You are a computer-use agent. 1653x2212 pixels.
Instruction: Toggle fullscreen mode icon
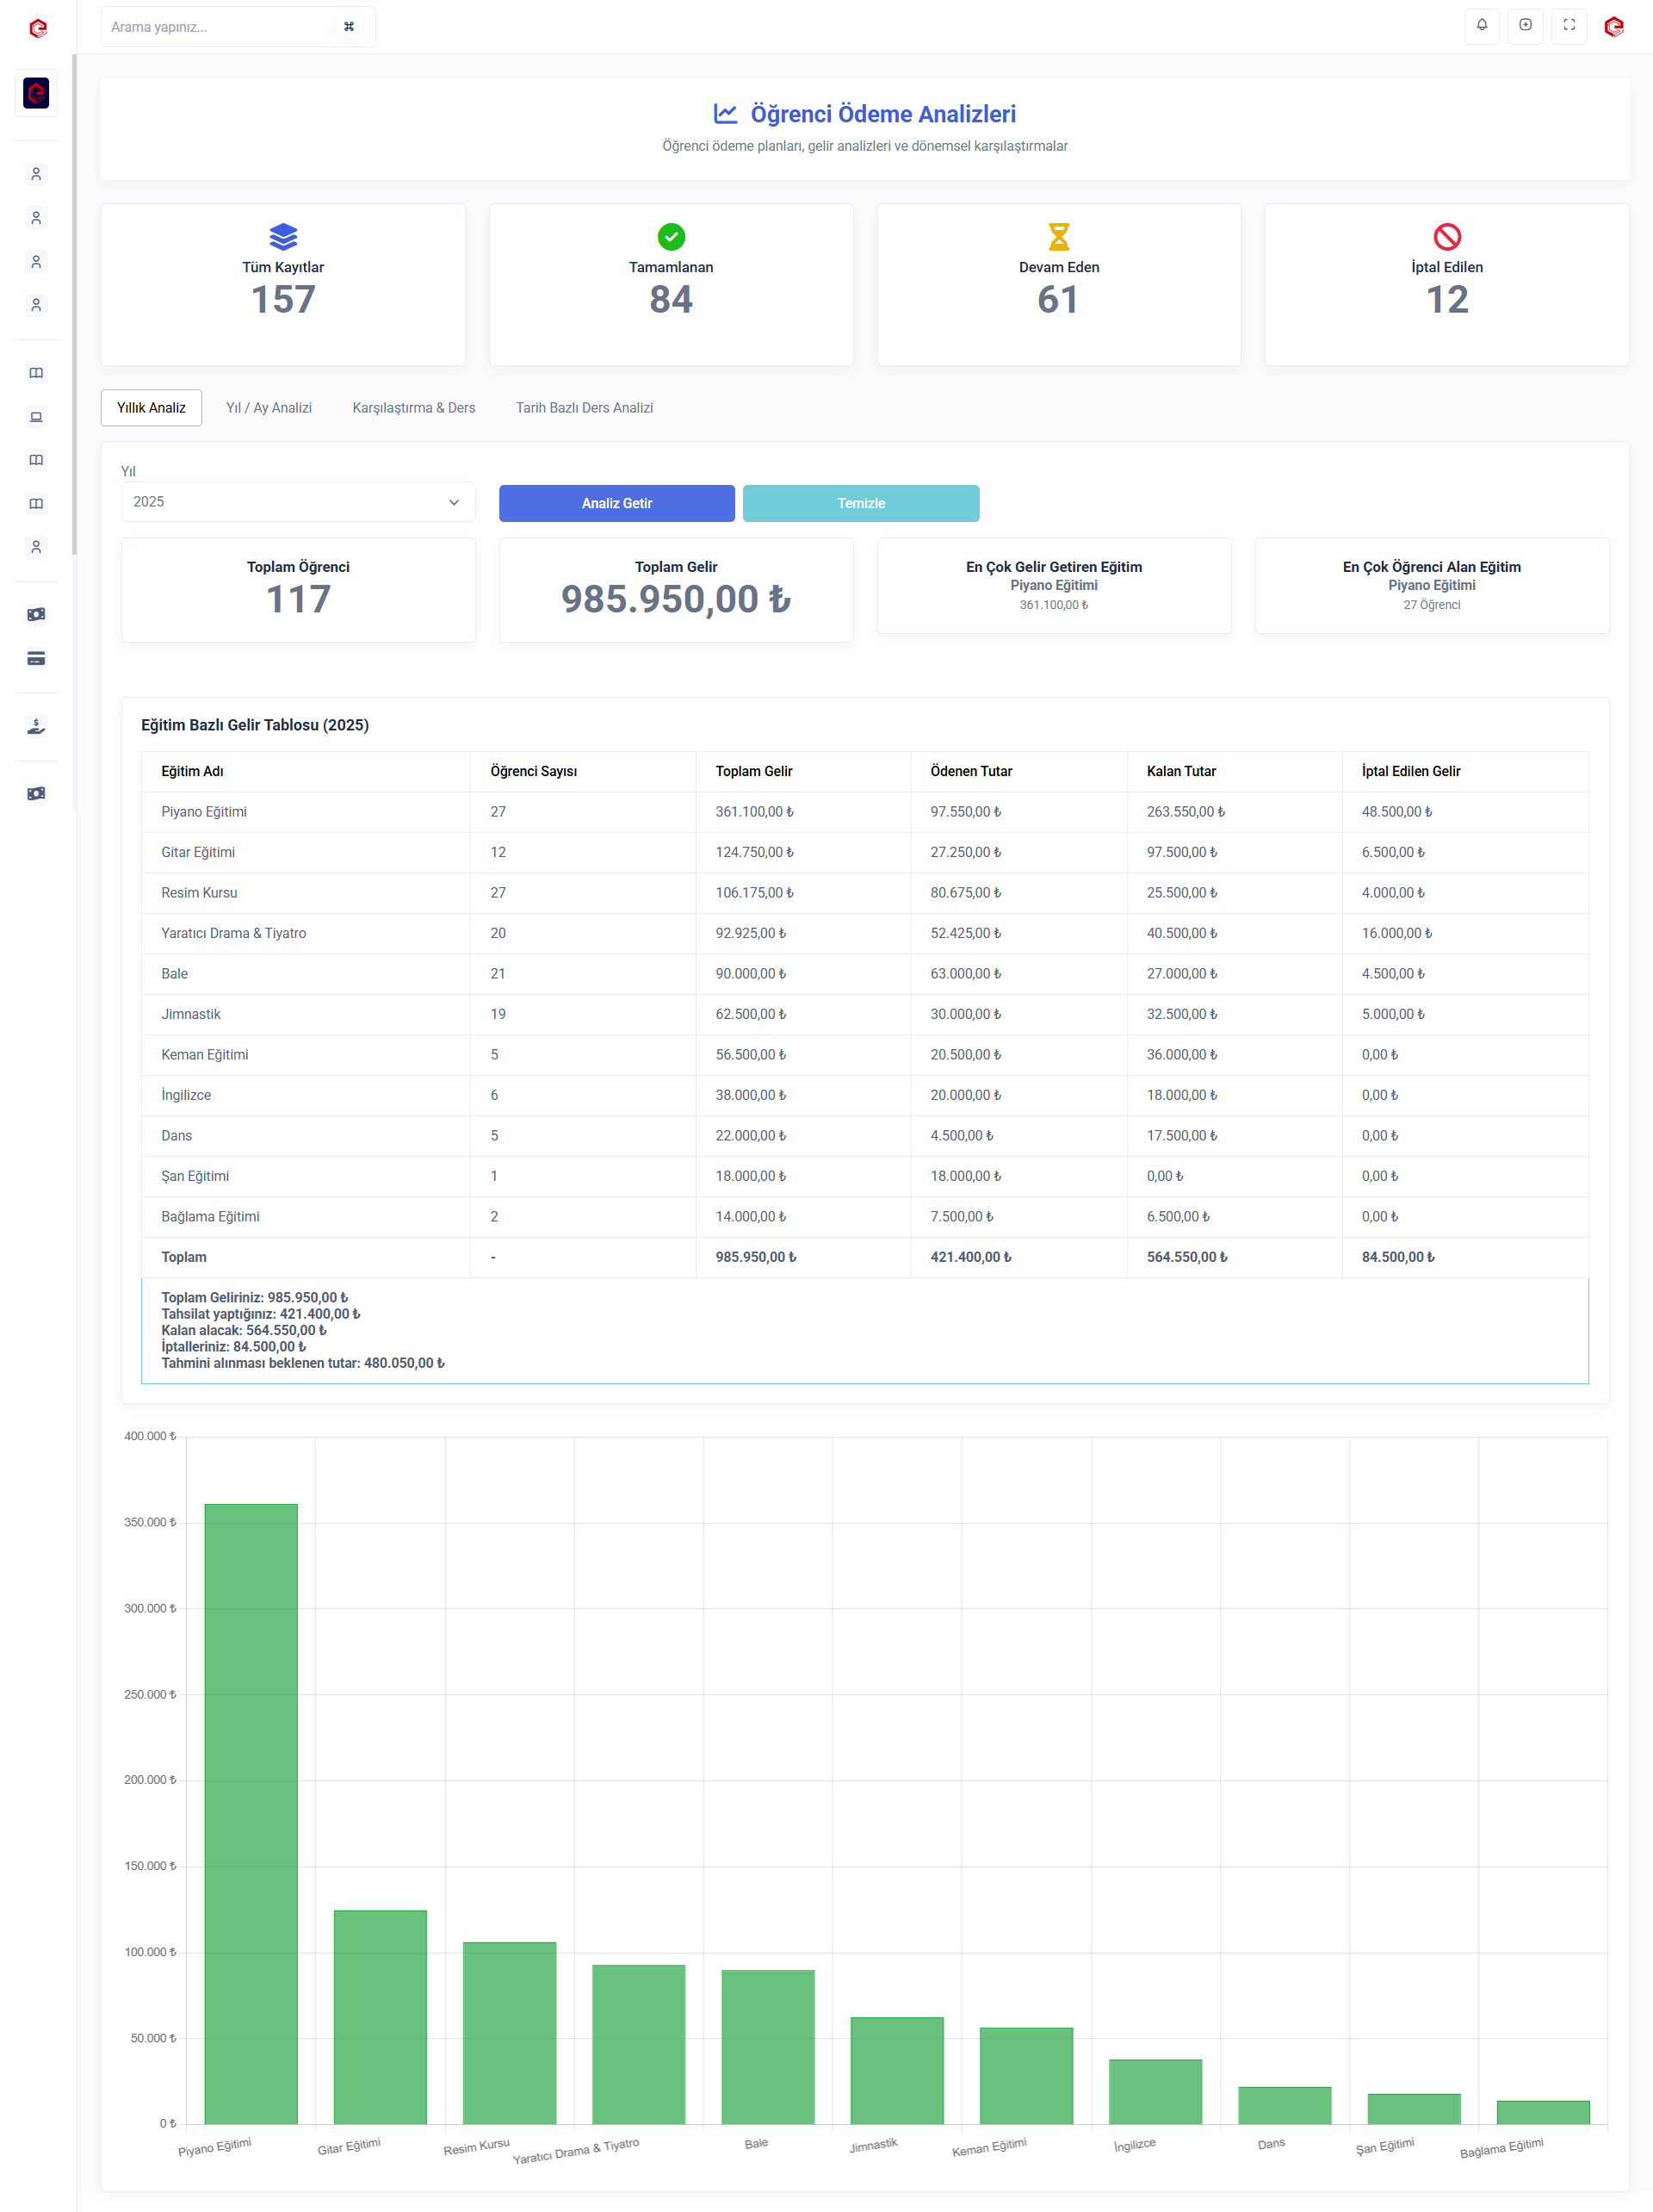pyautogui.click(x=1569, y=26)
